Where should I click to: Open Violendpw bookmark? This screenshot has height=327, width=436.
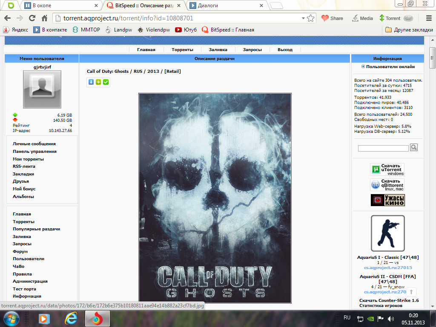pyautogui.click(x=153, y=30)
